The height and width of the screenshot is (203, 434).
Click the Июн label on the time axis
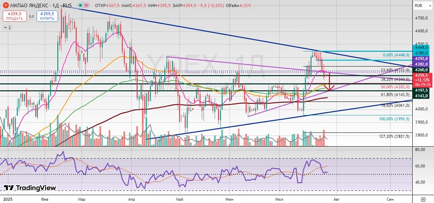(x=229, y=199)
